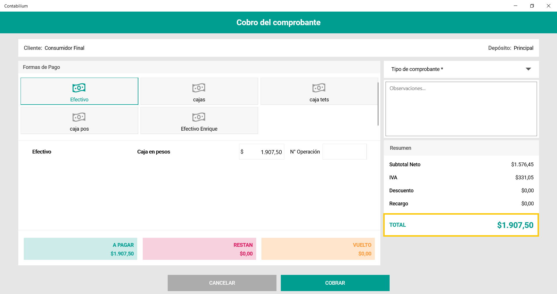Focus the Observaciones text area
The height and width of the screenshot is (294, 557).
(461, 109)
